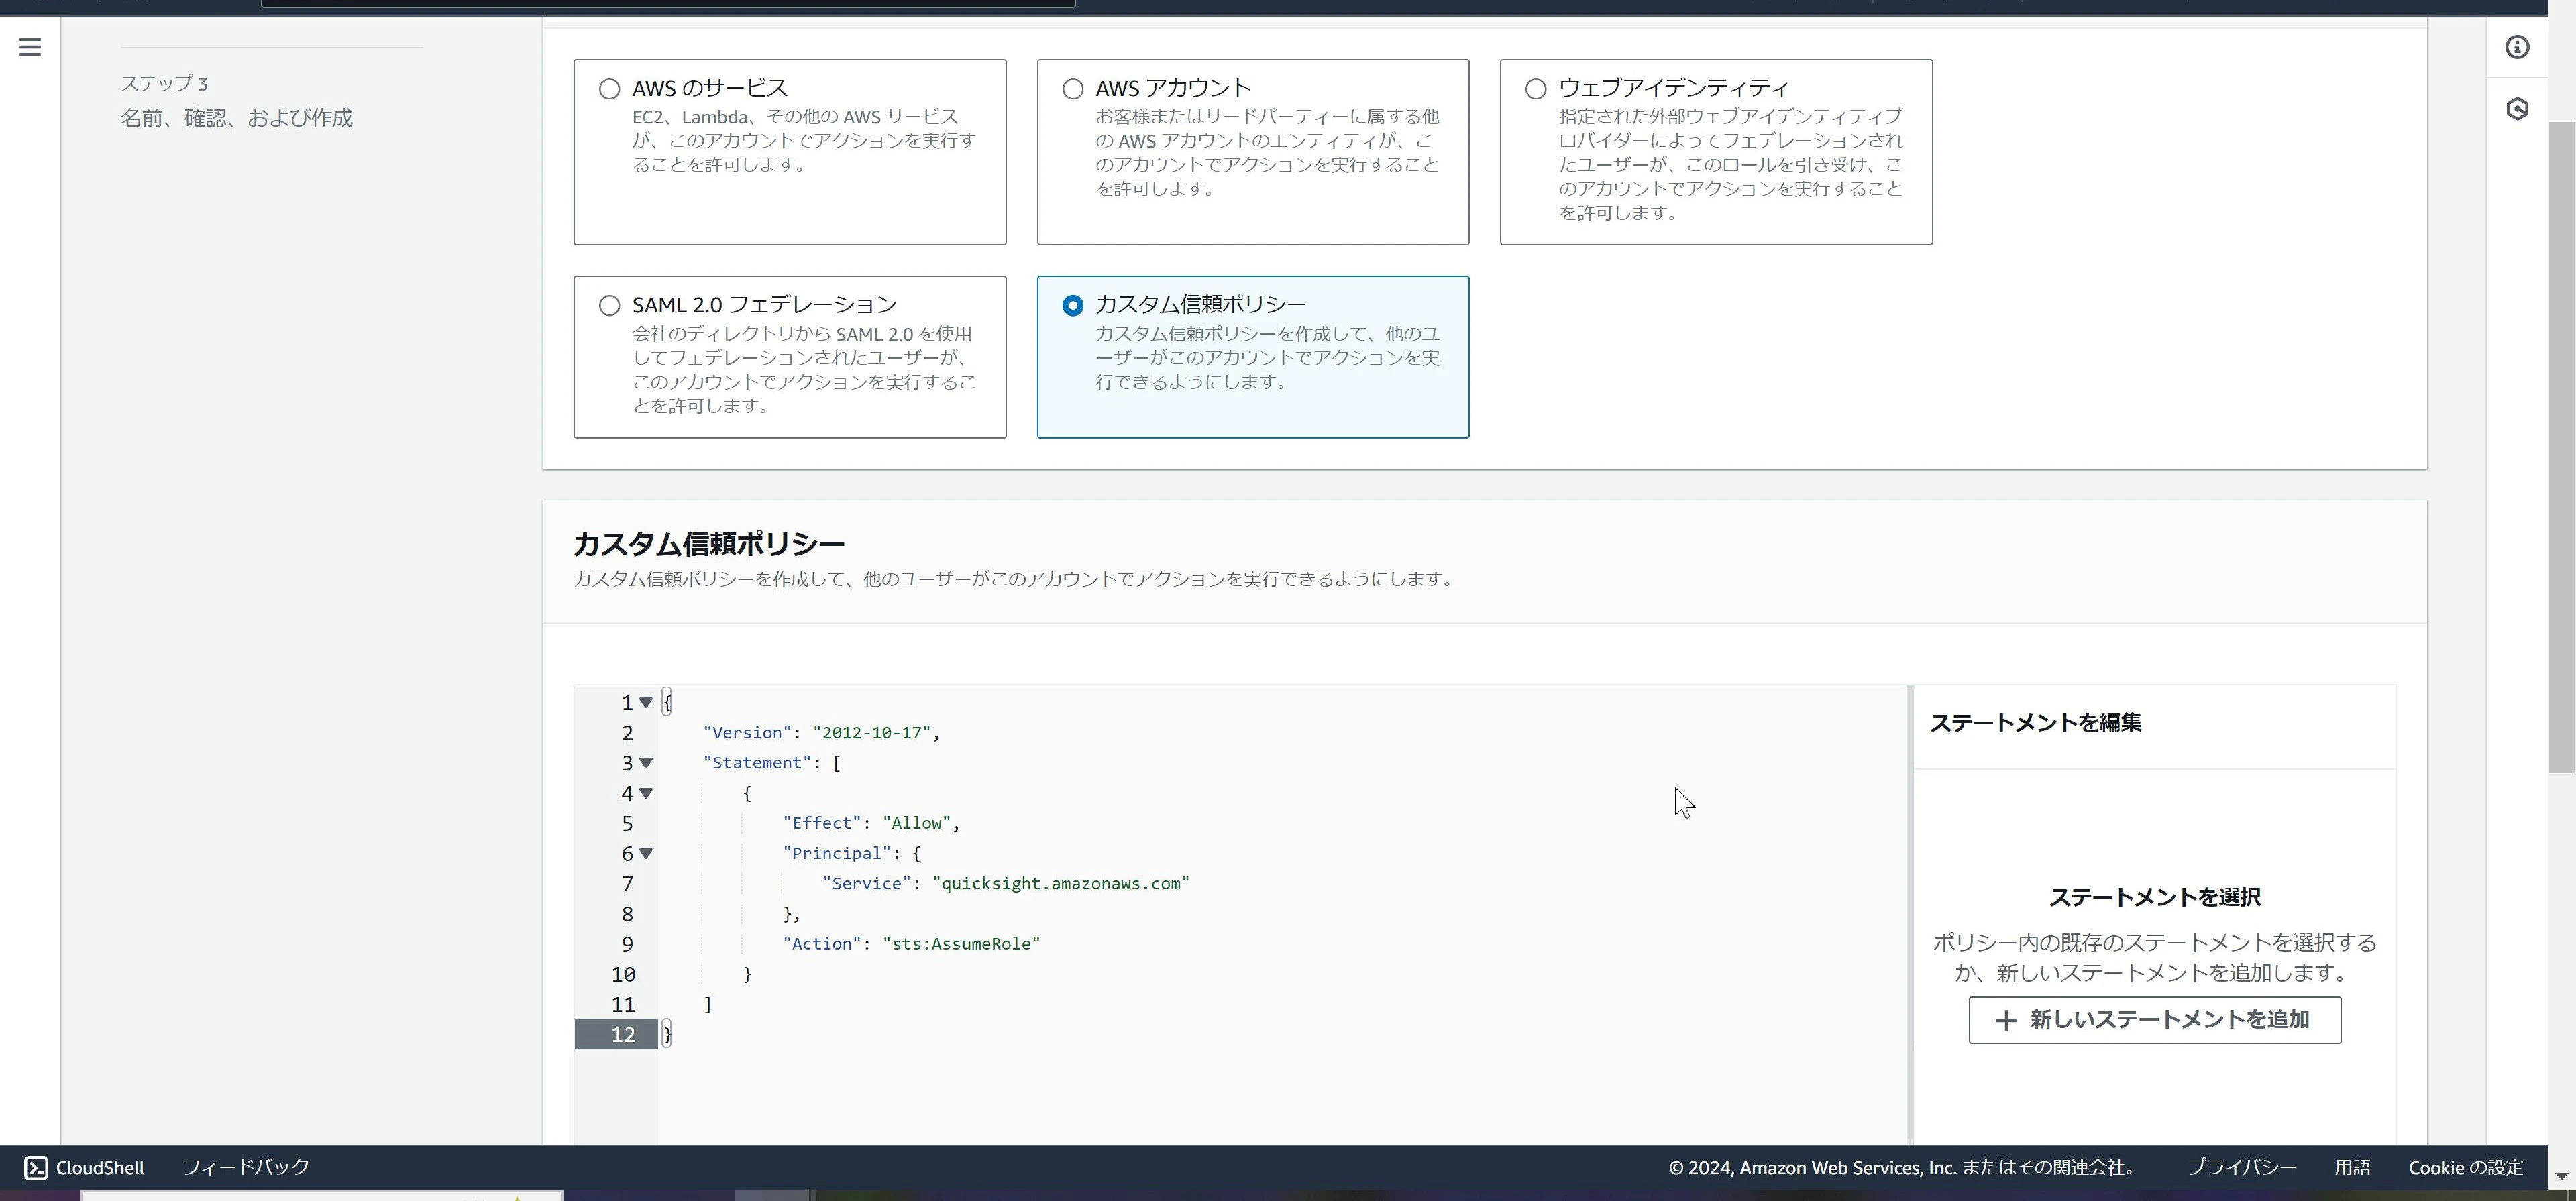2576x1201 pixels.
Task: Collapse Statement fold arrow on line 3
Action: (x=646, y=763)
